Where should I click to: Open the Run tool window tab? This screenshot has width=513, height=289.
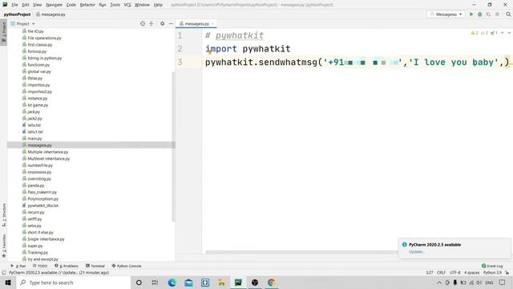click(x=18, y=266)
